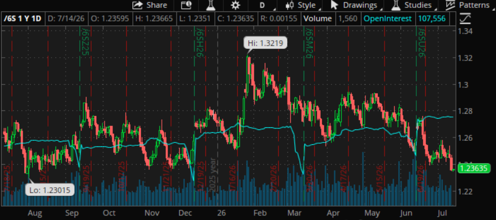Viewport: 496px width, 220px height.
Task: Open the alert book icon
Action: click(186, 5)
